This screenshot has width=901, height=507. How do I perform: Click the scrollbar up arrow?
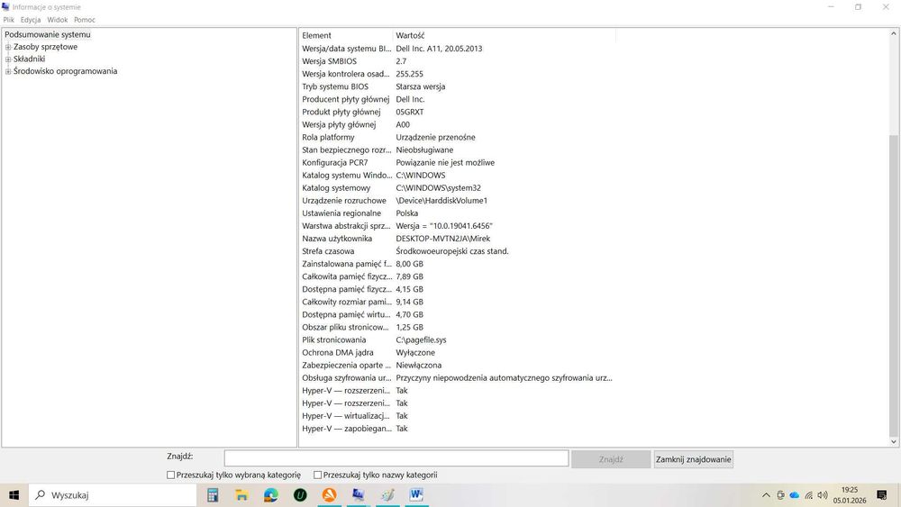(x=894, y=34)
